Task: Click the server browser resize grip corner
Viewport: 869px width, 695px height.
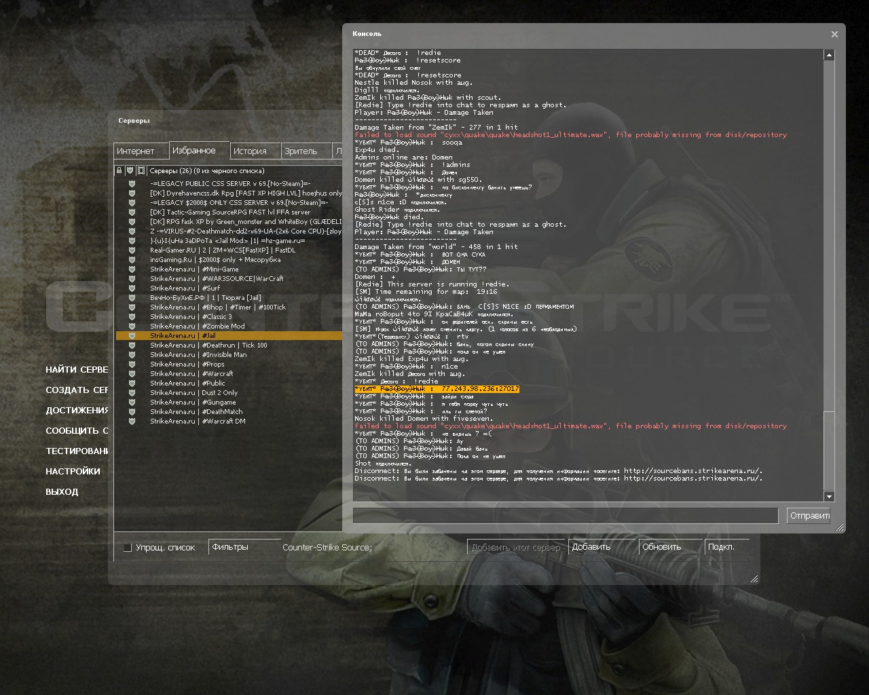Action: (754, 579)
